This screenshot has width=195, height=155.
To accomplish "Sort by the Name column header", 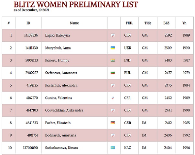I will pyautogui.click(x=74, y=23).
